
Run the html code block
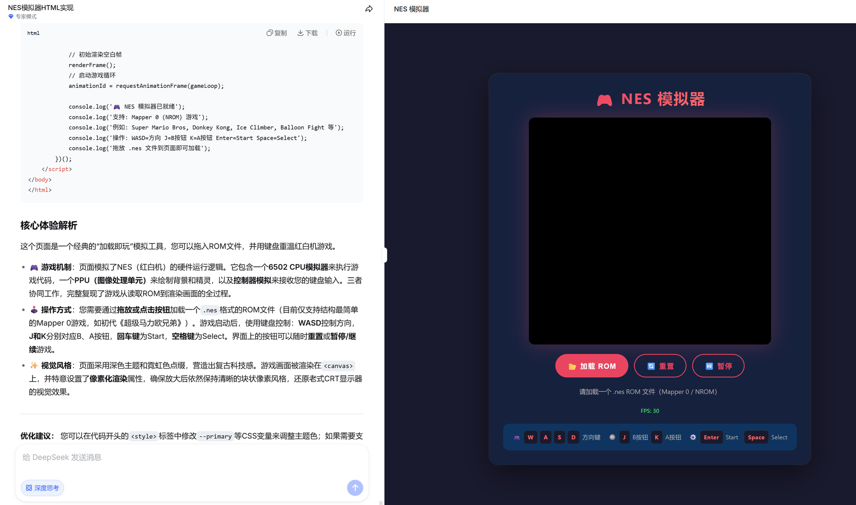pyautogui.click(x=346, y=33)
